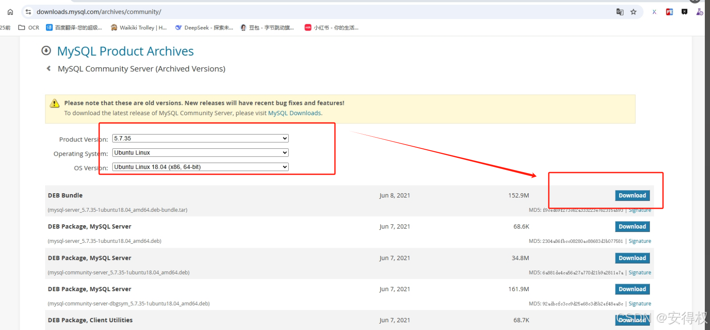Click the MySQL Community Server (Archived Versions) text
This screenshot has width=710, height=330.
coord(141,69)
